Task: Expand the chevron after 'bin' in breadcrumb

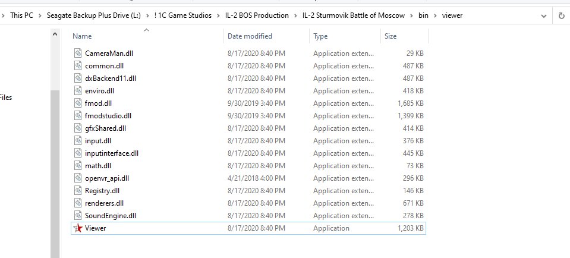Action: (x=434, y=15)
